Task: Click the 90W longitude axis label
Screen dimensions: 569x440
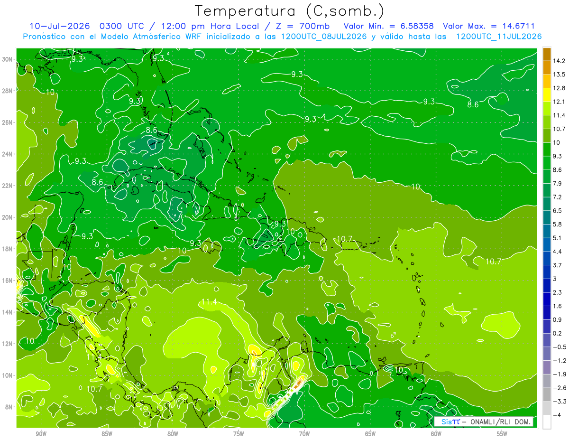Action: point(41,434)
